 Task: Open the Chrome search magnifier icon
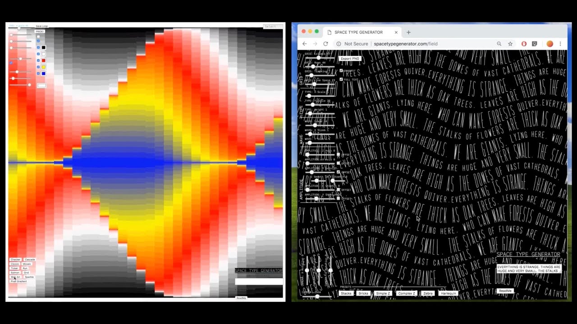[499, 44]
